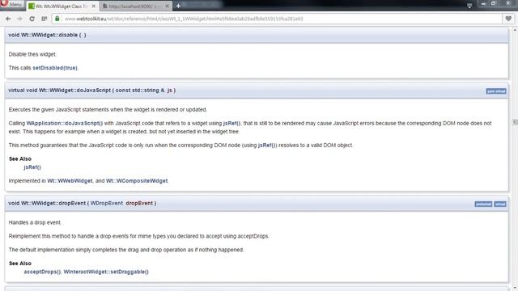Reload the current page
This screenshot has width=518, height=291.
coord(32,19)
